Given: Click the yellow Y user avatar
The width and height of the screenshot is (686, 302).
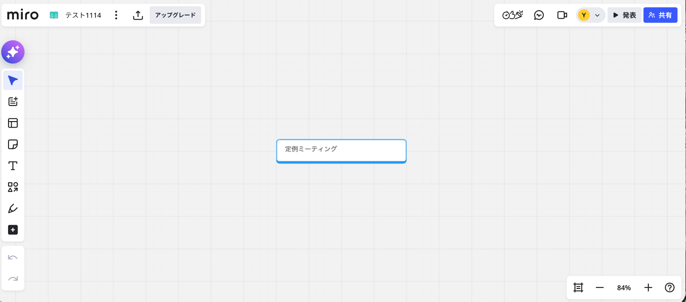Looking at the screenshot, I should click(584, 15).
